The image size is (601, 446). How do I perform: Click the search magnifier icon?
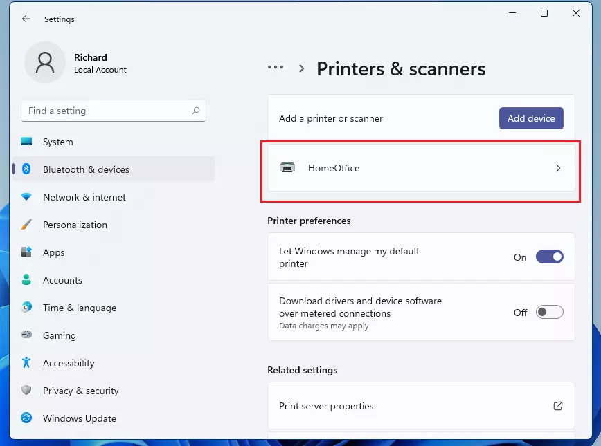pyautogui.click(x=196, y=111)
